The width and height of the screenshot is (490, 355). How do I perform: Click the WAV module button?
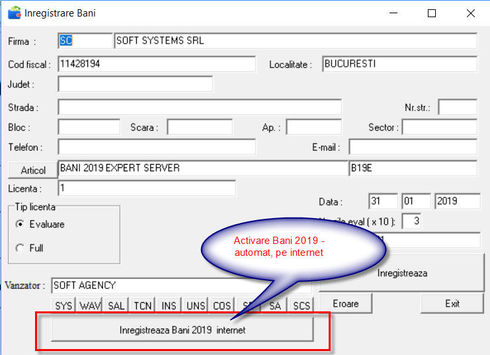coord(90,305)
